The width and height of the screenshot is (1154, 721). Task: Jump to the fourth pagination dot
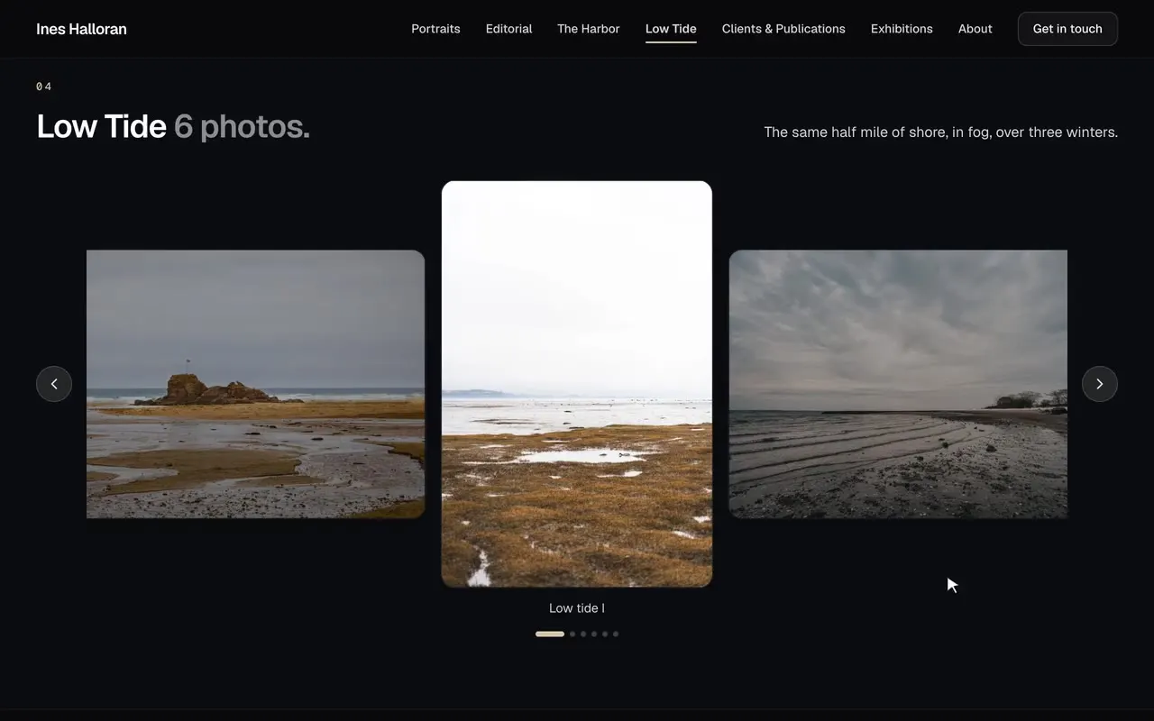point(594,634)
